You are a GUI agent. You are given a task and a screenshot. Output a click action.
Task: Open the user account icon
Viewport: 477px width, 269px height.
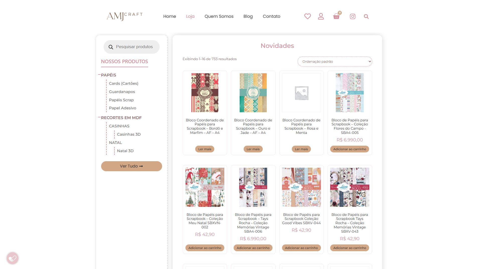pos(321,16)
